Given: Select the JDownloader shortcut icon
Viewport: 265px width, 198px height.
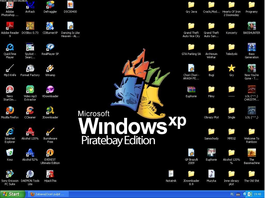Looking at the screenshot, I should point(50,110).
